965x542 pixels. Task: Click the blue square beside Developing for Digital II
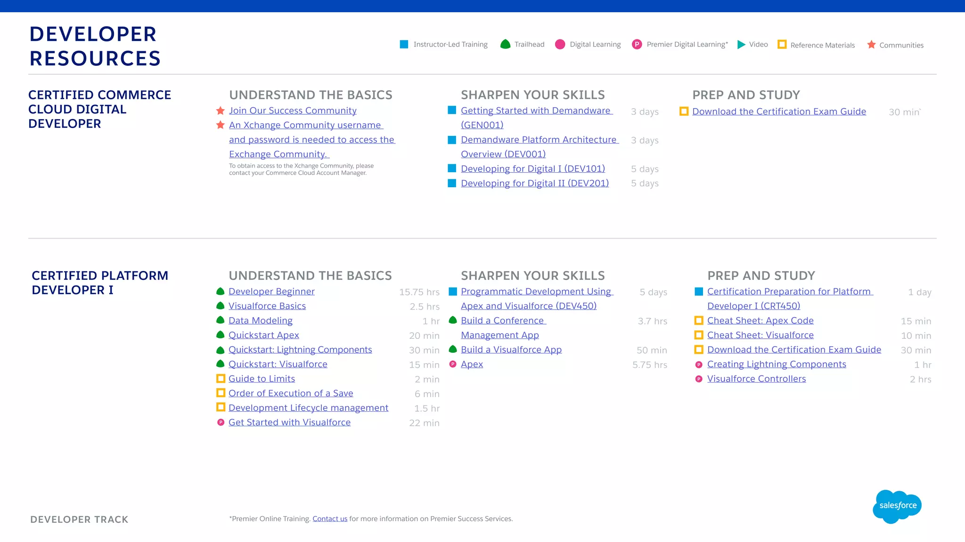452,183
